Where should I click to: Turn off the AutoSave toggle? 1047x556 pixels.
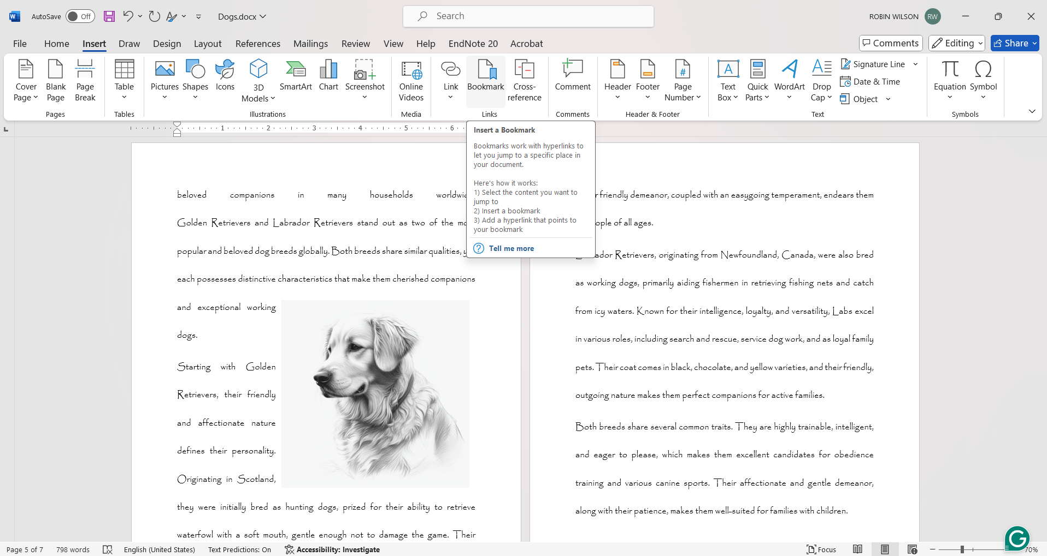tap(80, 16)
